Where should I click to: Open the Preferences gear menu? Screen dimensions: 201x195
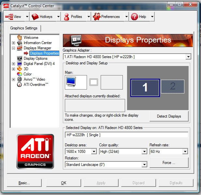96,17
